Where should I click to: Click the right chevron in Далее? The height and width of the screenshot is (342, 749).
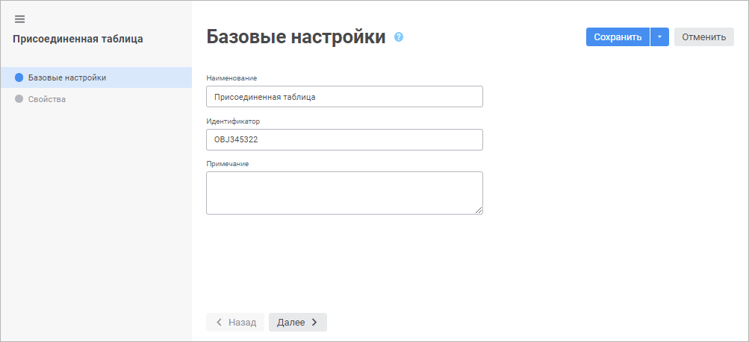[314, 322]
